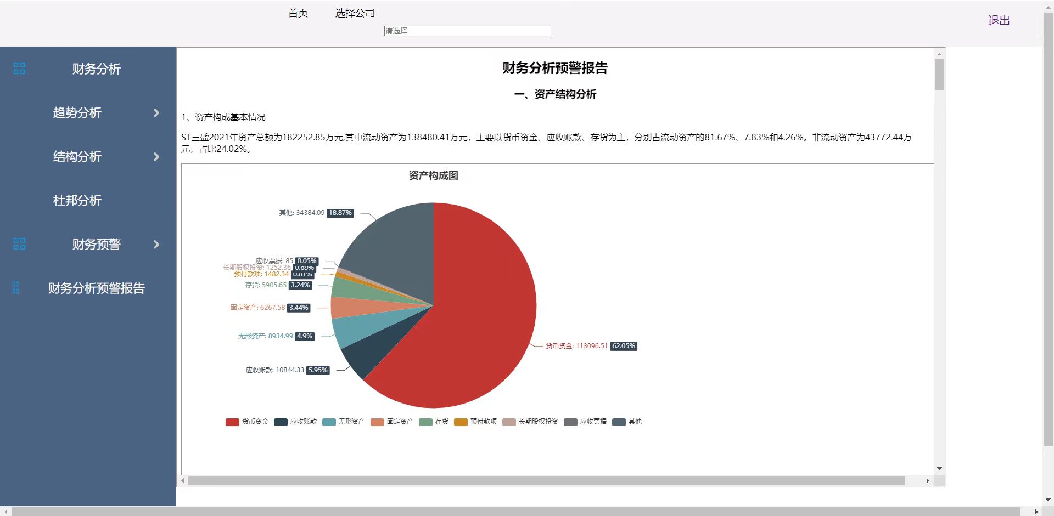This screenshot has height=516, width=1054.
Task: Click the 1、资产构成基本情况 subheading
Action: tap(223, 117)
